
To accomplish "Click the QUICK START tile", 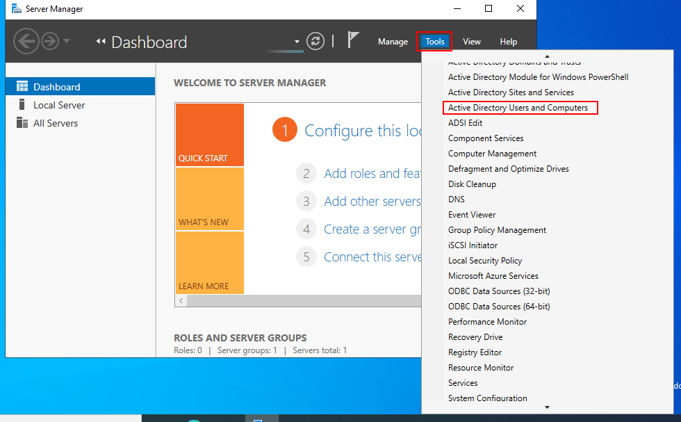I will 210,135.
